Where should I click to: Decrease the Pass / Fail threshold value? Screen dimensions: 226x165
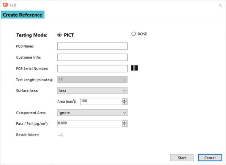coord(124,125)
